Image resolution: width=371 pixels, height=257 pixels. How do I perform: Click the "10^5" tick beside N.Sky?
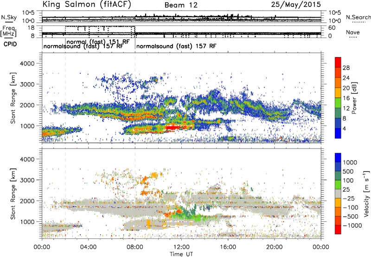pos(28,13)
